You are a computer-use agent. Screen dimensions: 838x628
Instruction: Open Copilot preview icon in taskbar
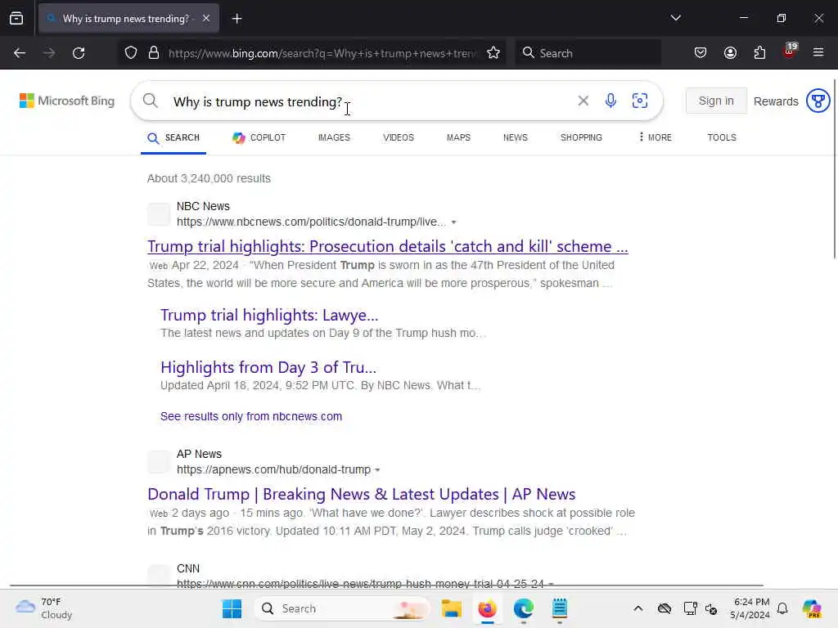(x=812, y=608)
